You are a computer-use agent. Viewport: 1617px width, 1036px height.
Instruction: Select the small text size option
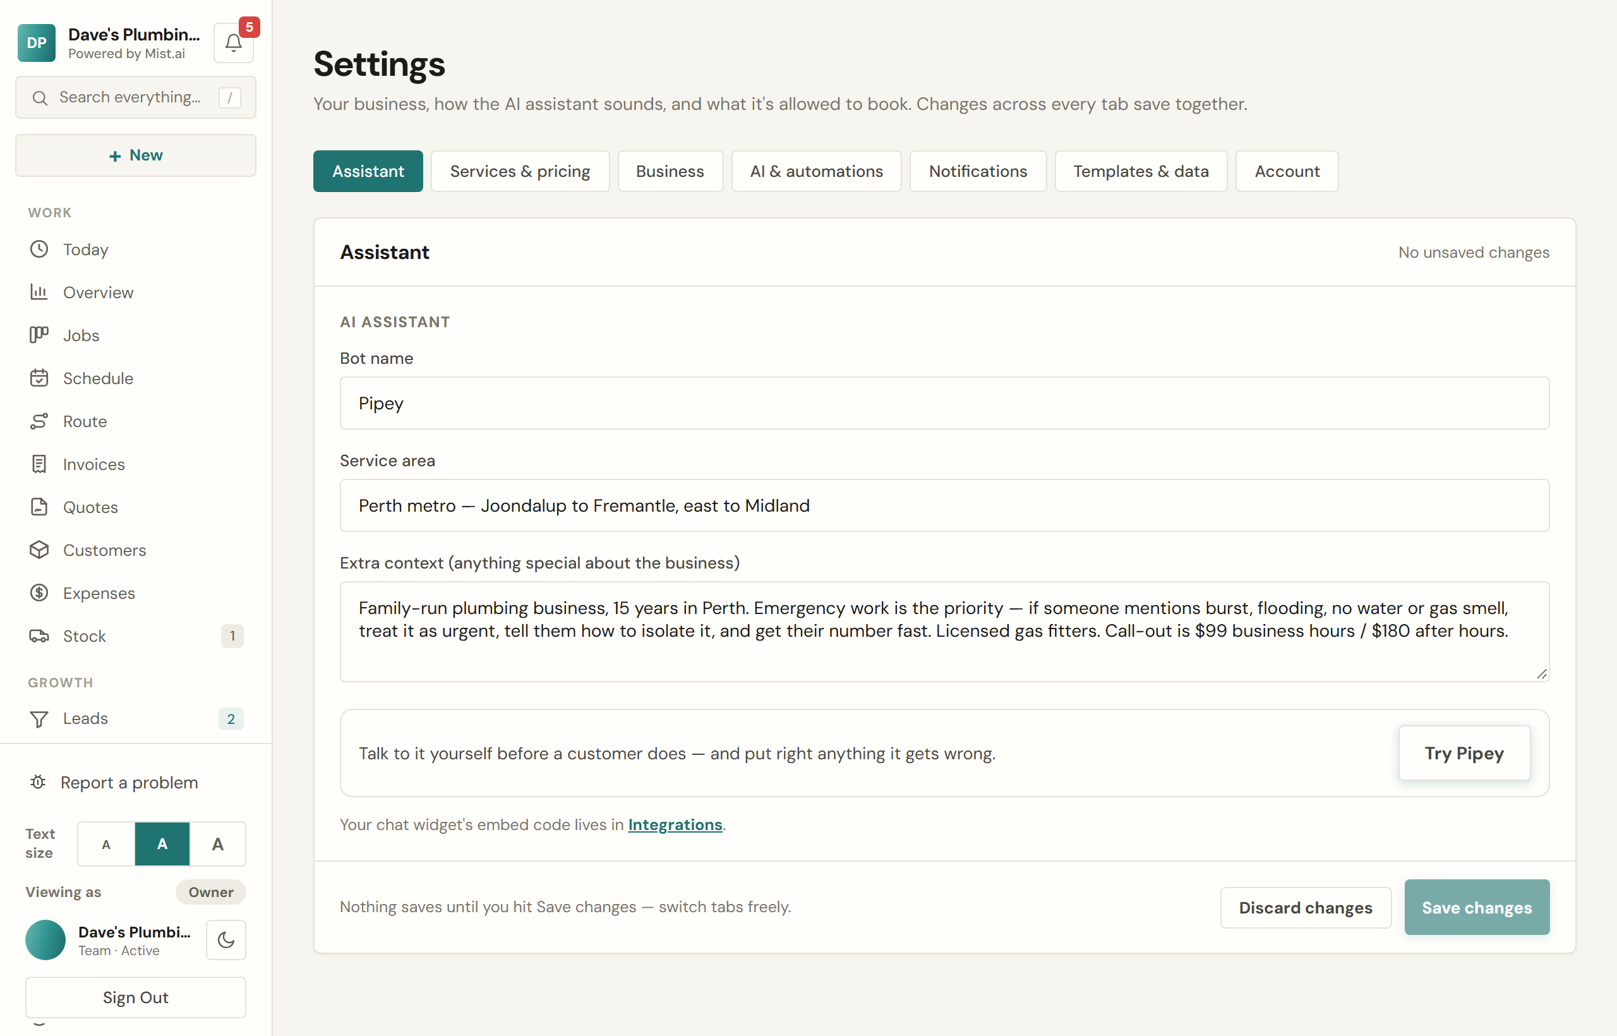click(x=105, y=843)
